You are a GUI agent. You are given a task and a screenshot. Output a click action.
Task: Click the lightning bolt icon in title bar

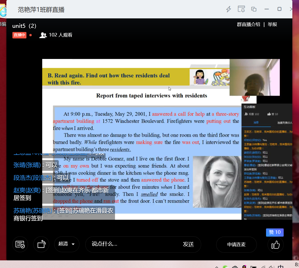point(228,9)
